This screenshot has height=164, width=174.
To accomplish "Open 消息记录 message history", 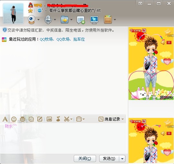I will point(109,119).
